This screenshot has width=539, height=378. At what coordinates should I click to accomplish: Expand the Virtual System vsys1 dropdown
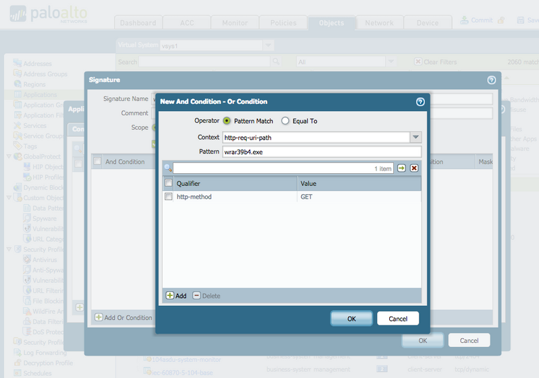click(x=268, y=45)
